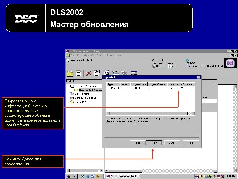238x179 pixels.
Task: Click the red X delete toolbar icon
Action: [x=89, y=74]
